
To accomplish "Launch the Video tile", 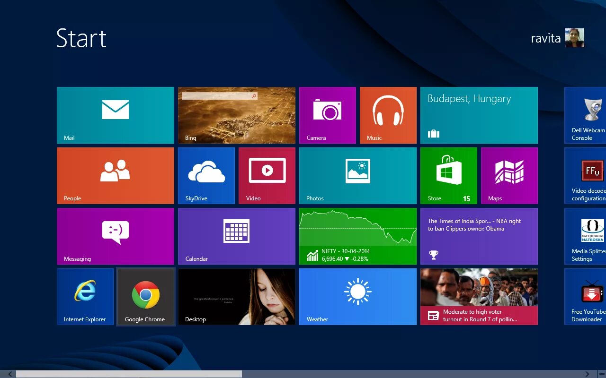I will click(267, 176).
